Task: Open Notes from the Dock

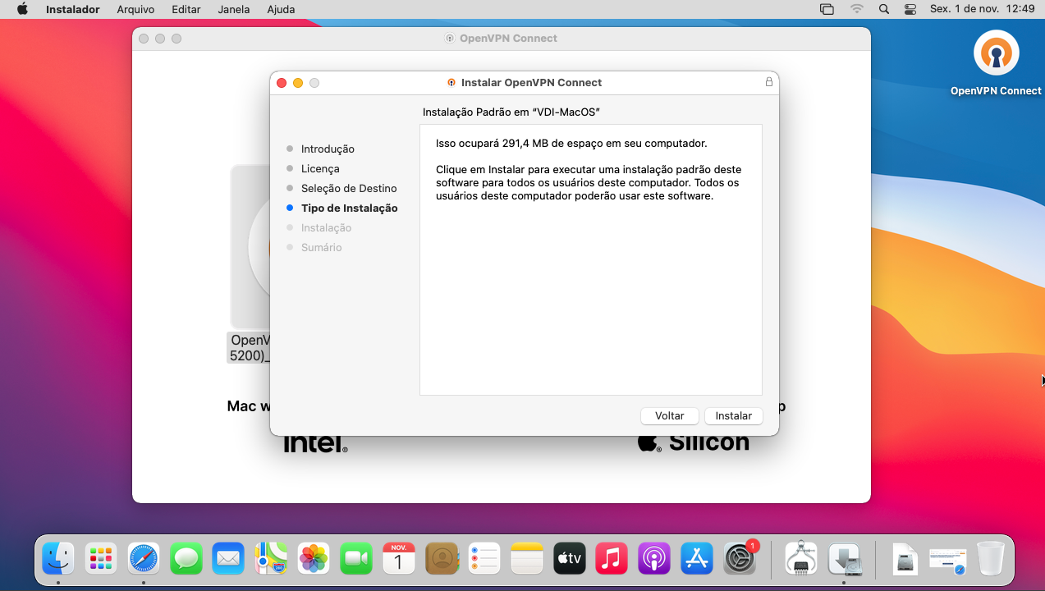Action: pos(527,559)
